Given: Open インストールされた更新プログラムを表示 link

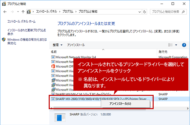Looking at the screenshot, I should 27,32.
